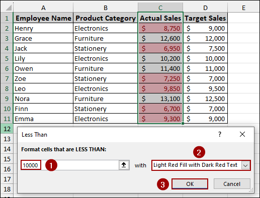Click the 11,400 actual sales cell
The image size is (260, 198).
point(160,68)
